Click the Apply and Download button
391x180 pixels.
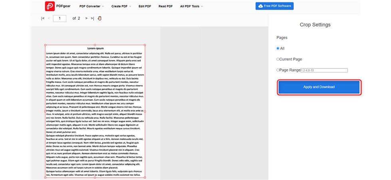click(x=319, y=87)
